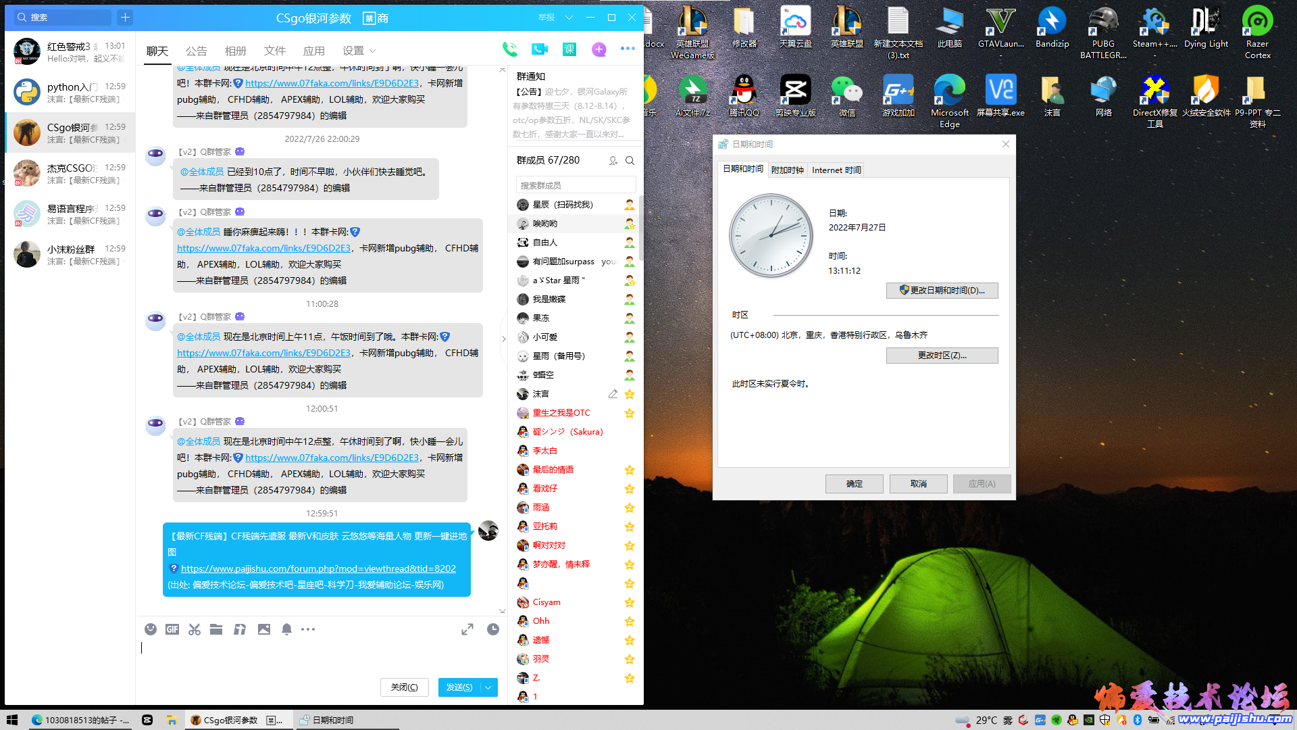Click 关闭(C) button in chat
Screen dimensions: 1297x730
[404, 687]
